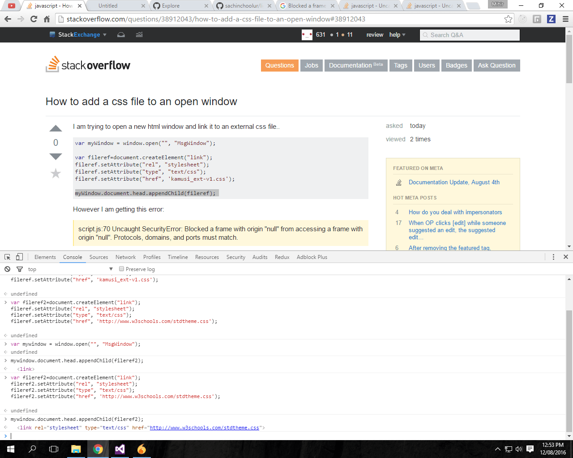The image size is (573, 458).
Task: Click Ask Question button
Action: coord(496,65)
